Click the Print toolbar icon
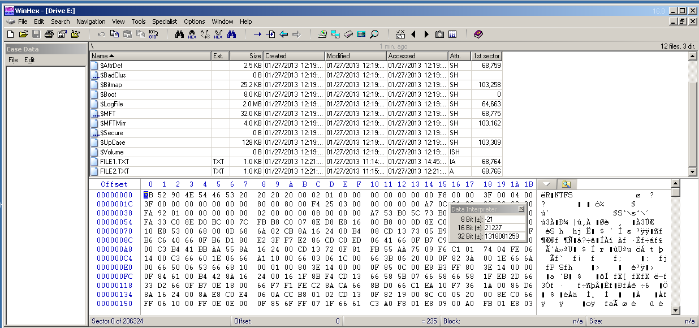 [x=49, y=34]
